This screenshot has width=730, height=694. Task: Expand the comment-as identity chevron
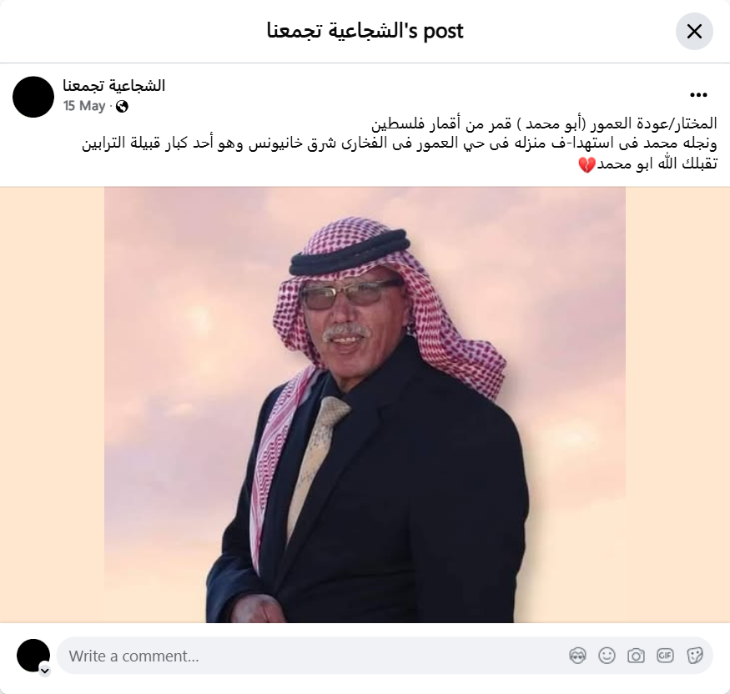45,671
